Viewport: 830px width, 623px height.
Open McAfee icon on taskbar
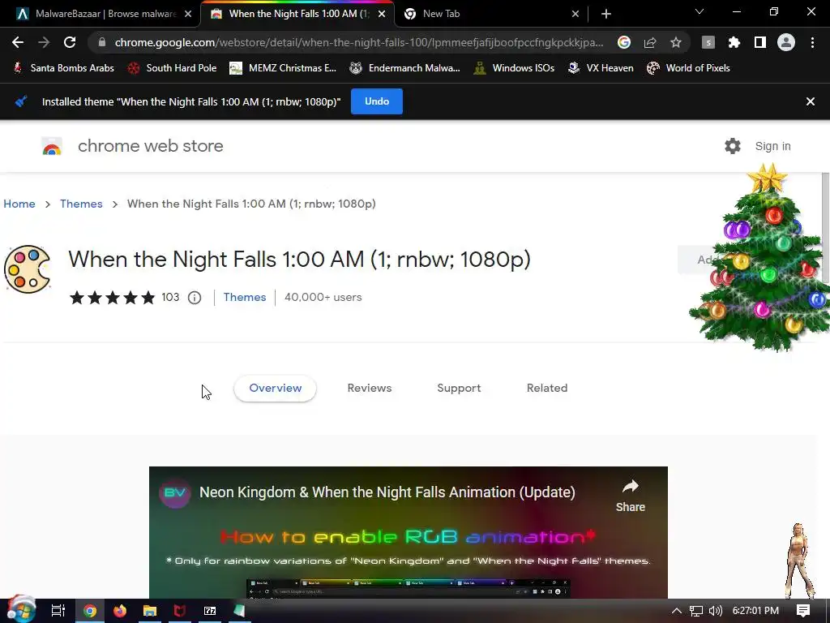click(180, 611)
